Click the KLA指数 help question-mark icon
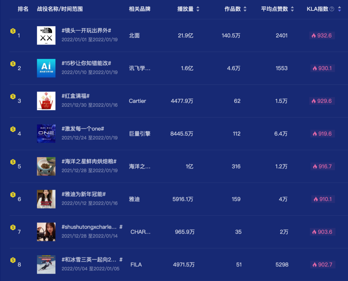348x281 pixels. pyautogui.click(x=332, y=9)
